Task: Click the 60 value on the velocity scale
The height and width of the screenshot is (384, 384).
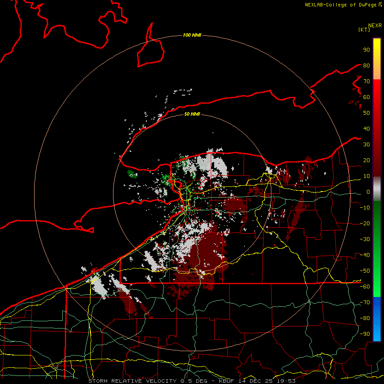Action: pos(367,97)
